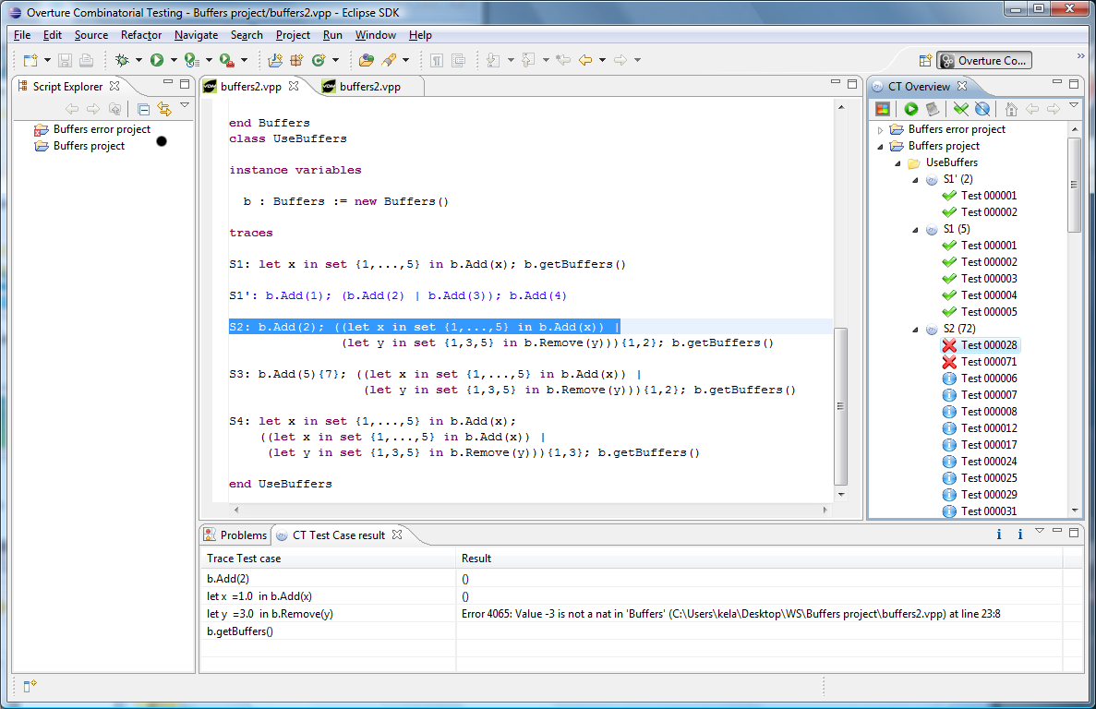This screenshot has height=709, width=1096.
Task: Click the green Run button in main toolbar
Action: pos(157,61)
